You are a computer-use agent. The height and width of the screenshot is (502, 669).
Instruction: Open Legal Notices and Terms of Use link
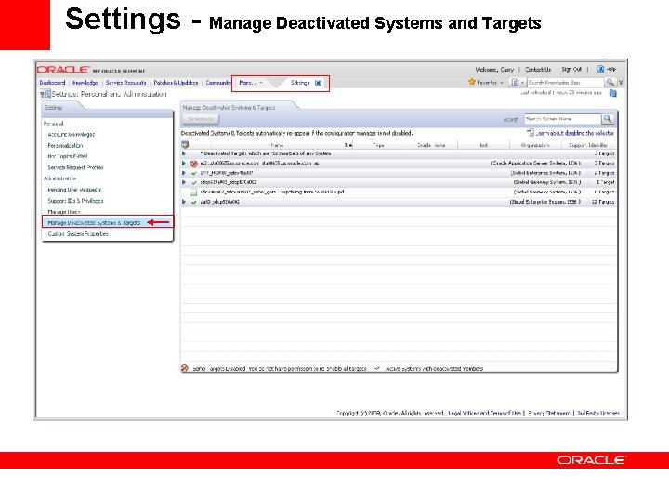click(484, 413)
